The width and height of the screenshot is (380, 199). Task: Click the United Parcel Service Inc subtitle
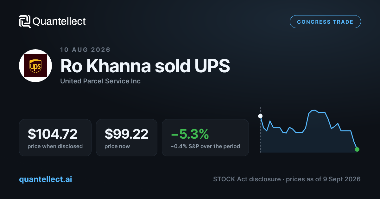tap(100, 81)
